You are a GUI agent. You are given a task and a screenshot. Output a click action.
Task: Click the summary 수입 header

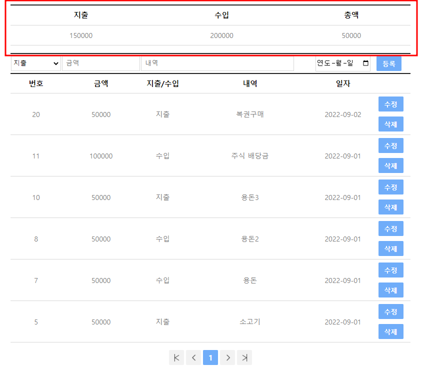pos(221,15)
